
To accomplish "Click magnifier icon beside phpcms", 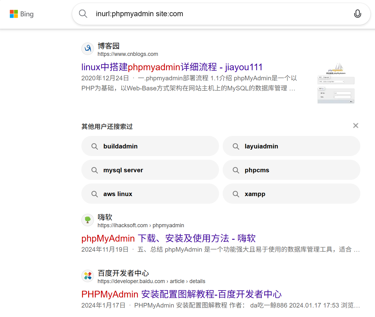I will (x=236, y=170).
